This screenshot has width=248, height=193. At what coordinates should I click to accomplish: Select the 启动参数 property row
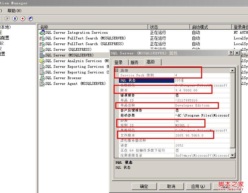(175, 115)
